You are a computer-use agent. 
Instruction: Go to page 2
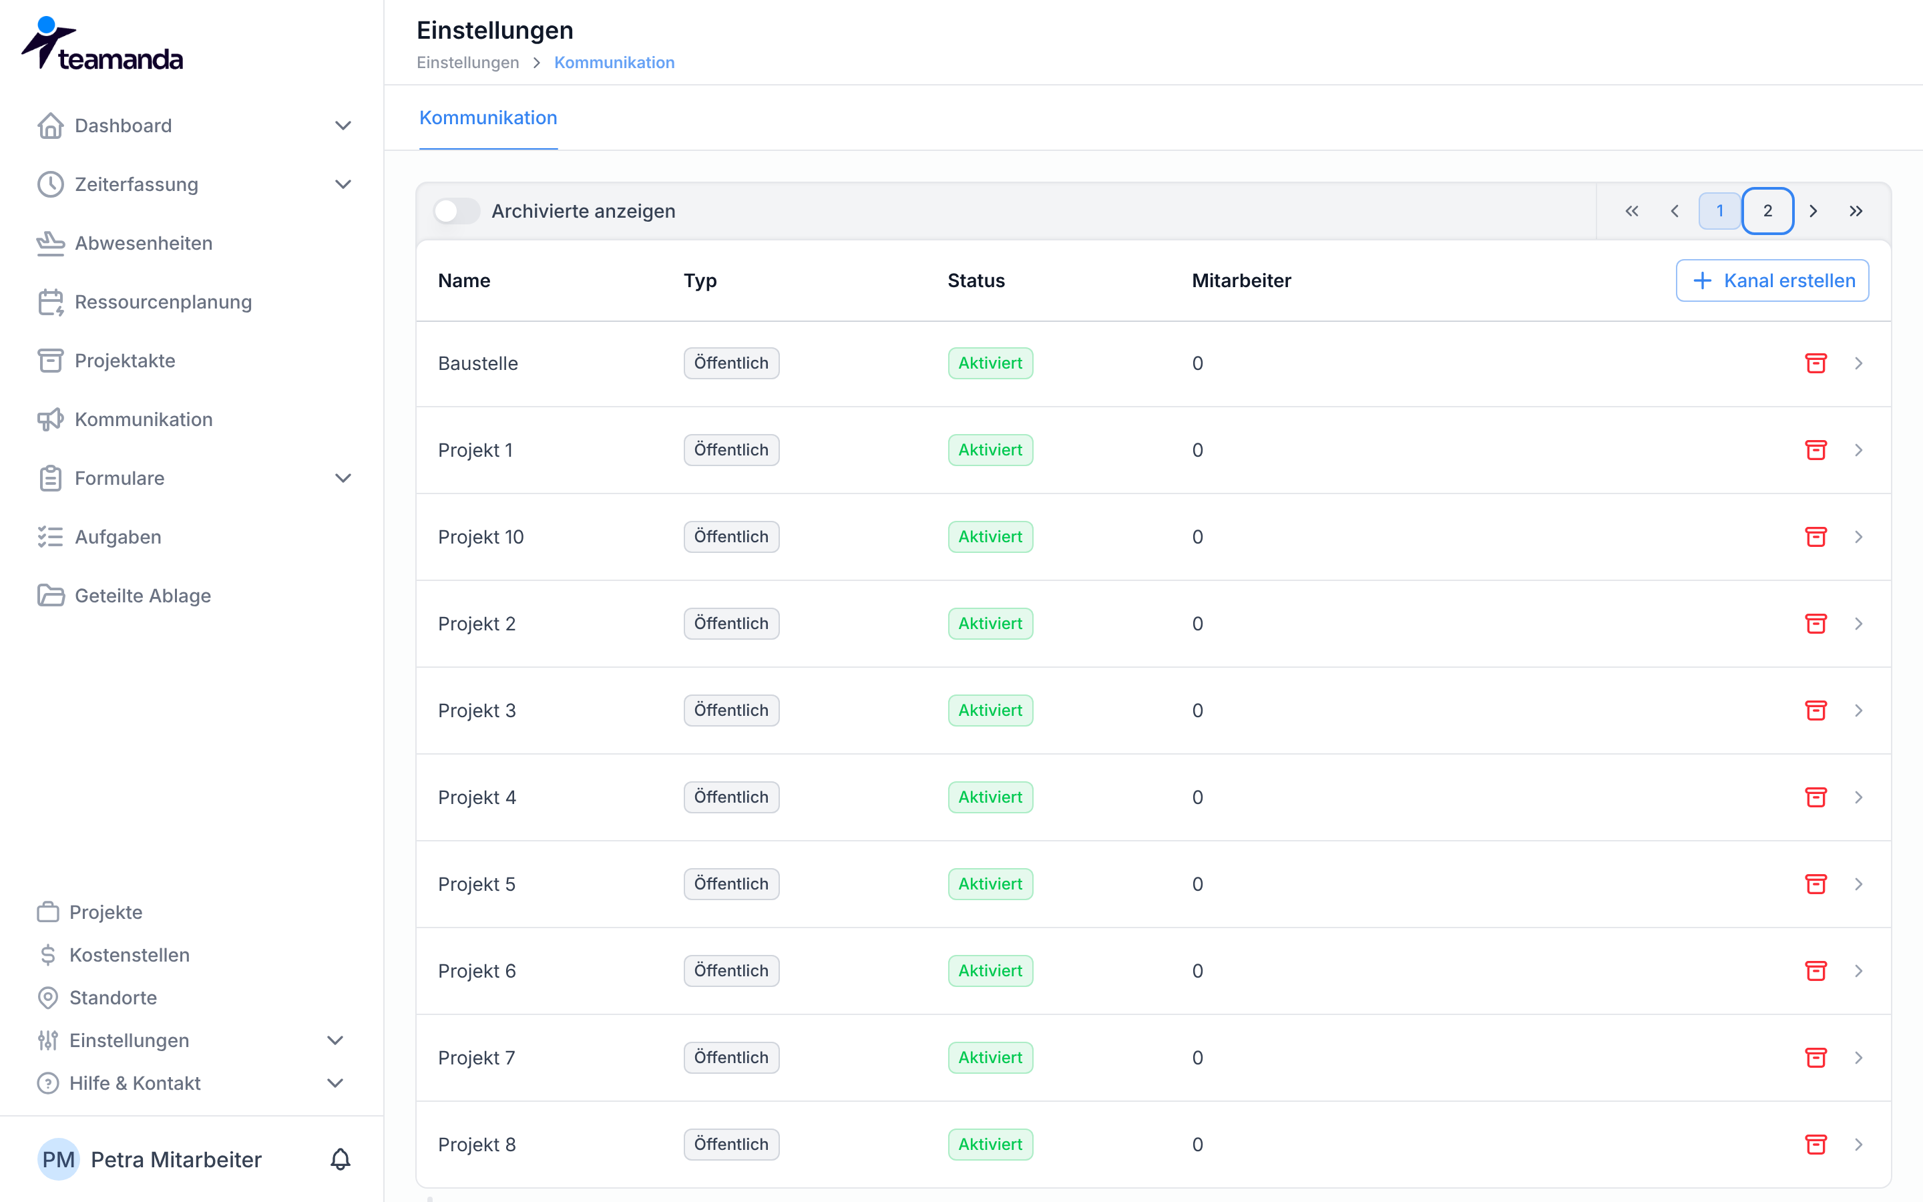(1767, 210)
